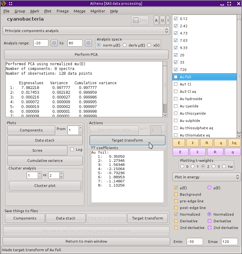The height and width of the screenshot is (254, 242).
Task: Click the Scree plot button
Action: [x=37, y=150]
